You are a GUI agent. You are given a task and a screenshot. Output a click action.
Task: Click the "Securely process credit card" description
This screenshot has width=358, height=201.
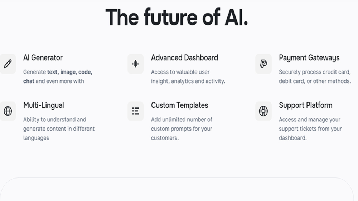coord(315,76)
